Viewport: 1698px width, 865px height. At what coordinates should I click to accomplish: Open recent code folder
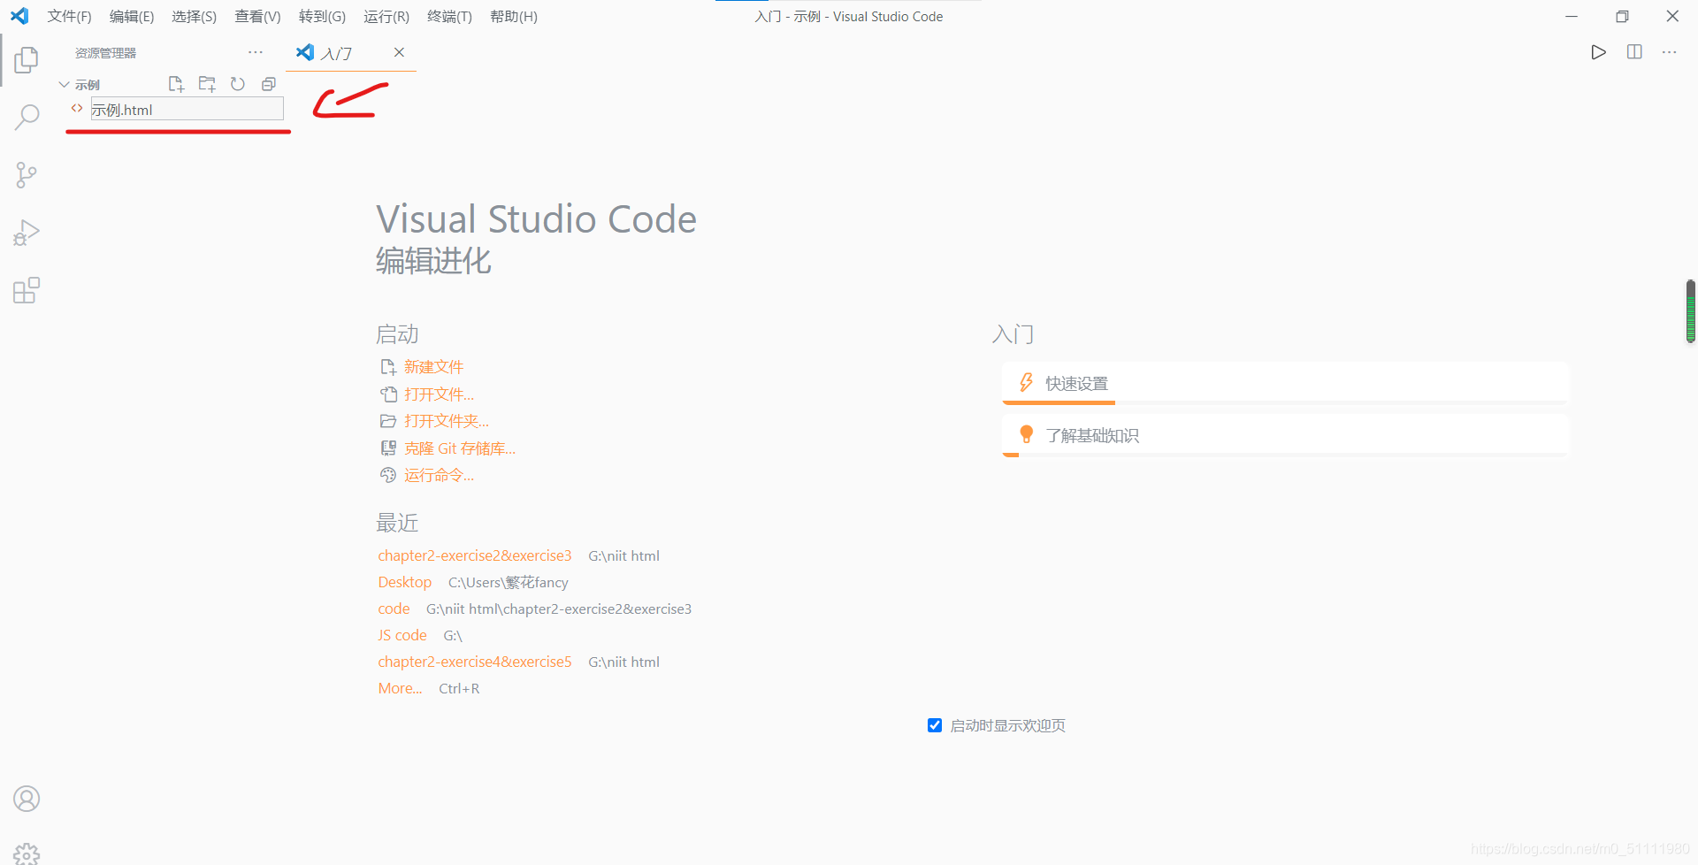[x=394, y=609]
